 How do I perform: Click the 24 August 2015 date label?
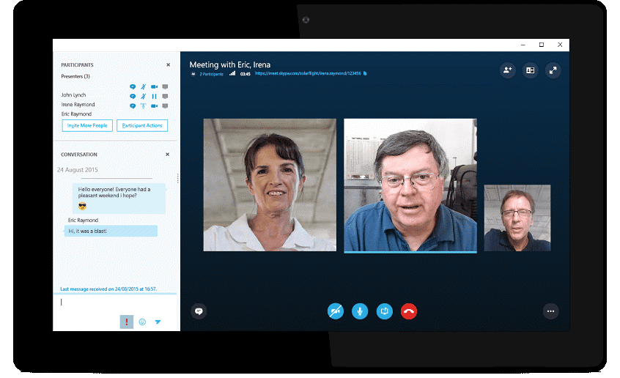tap(78, 170)
